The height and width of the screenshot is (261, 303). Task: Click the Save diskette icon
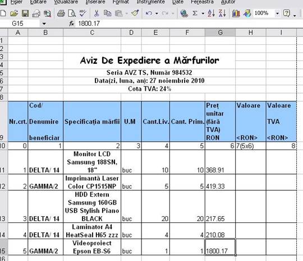pos(25,13)
